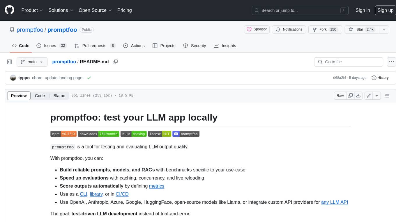Expand the Solutions dropdown
396x222 pixels.
tap(61, 10)
